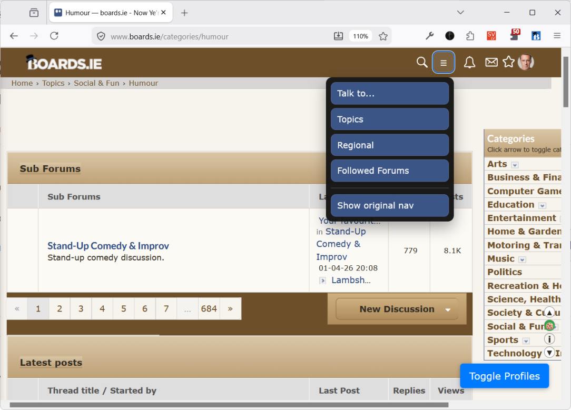Viewport: 571px width, 410px height.
Task: Click the 8.1K posts count cell
Action: (452, 251)
